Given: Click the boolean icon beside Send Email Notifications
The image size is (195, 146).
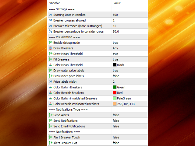Looking at the screenshot, I should pyautogui.click(x=50, y=126).
